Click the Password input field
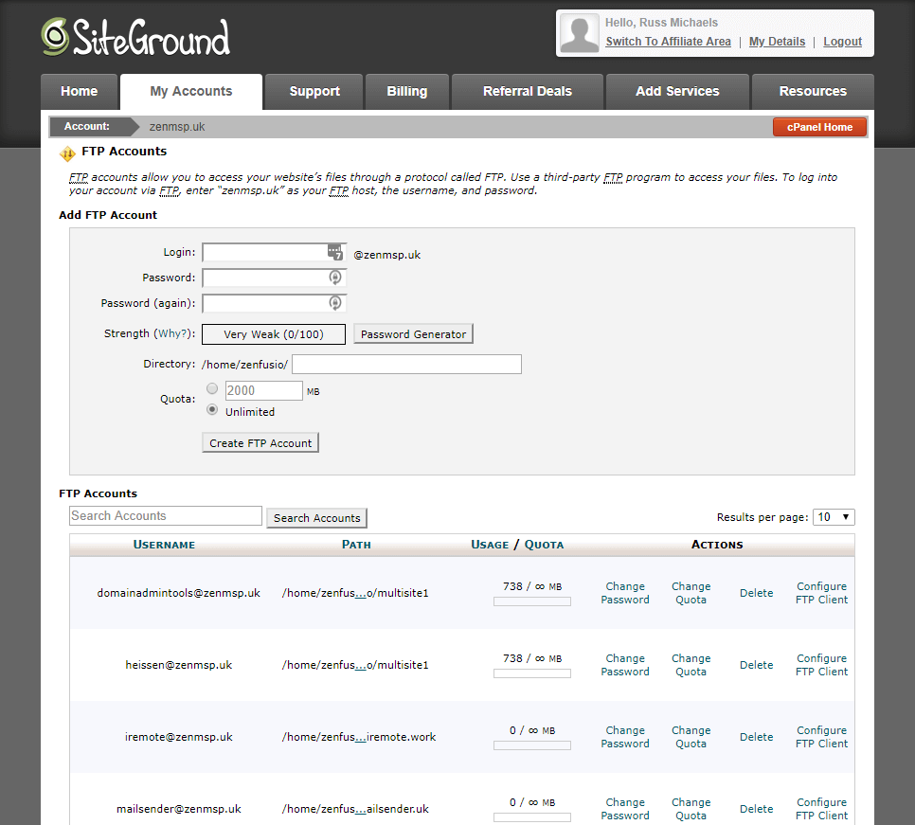915x825 pixels. click(x=275, y=278)
